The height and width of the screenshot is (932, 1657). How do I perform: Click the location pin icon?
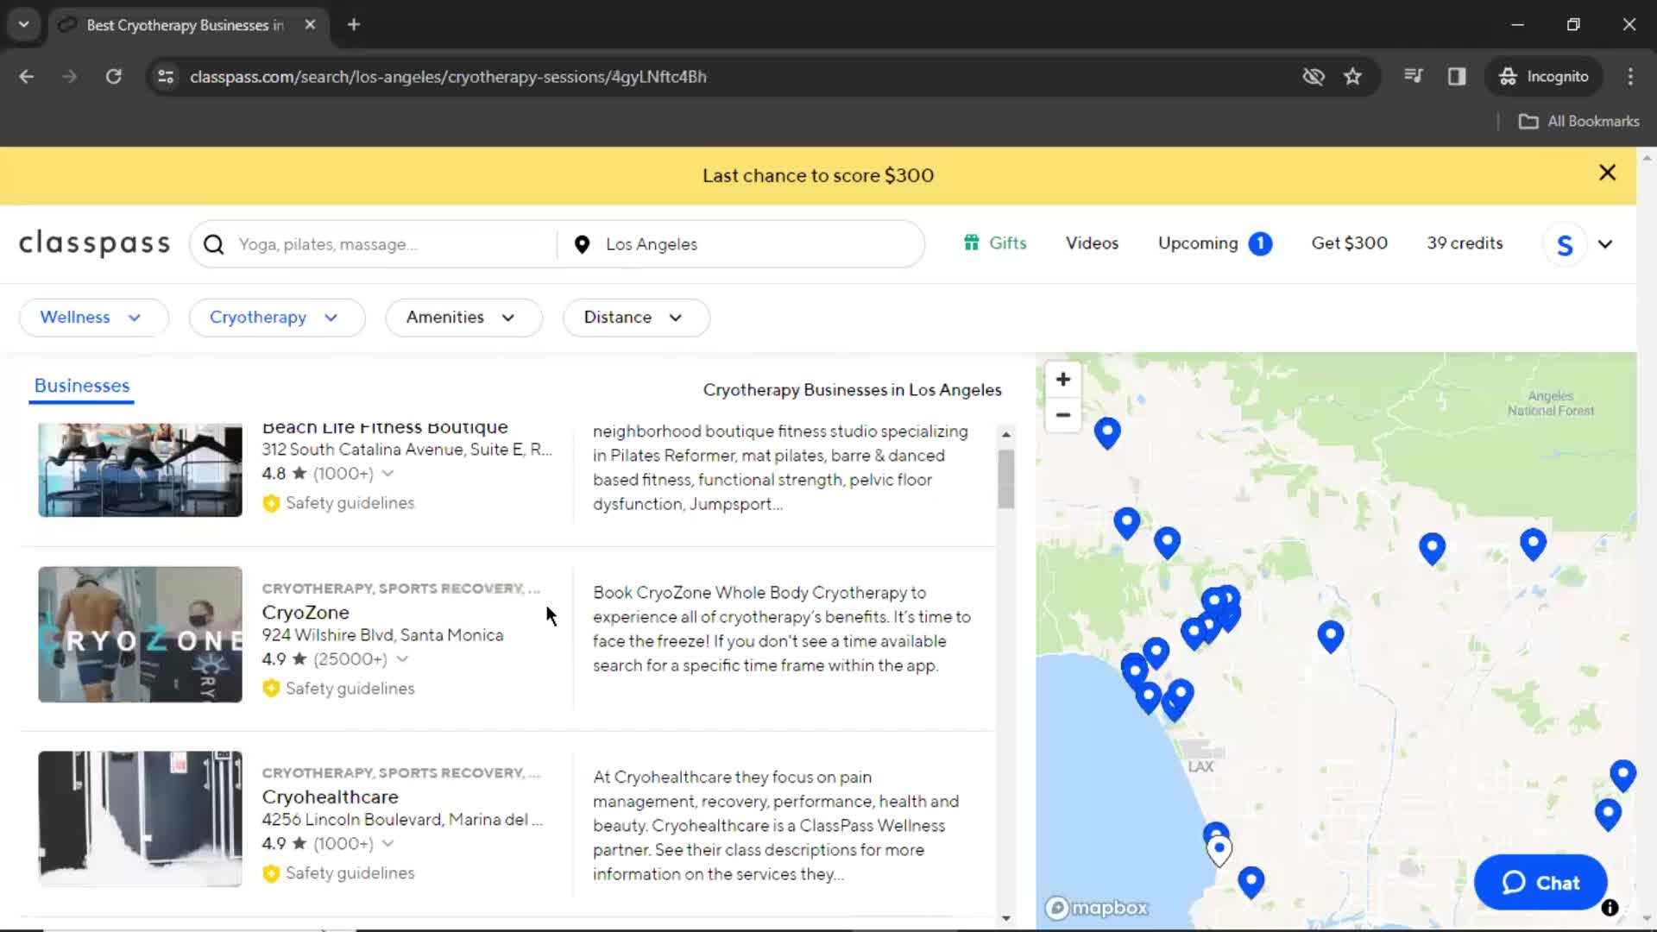[583, 244]
